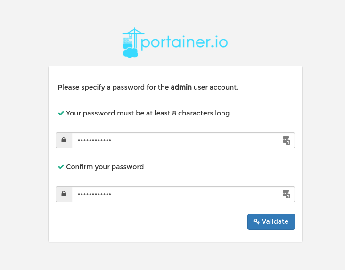Open password manager icon in the confirm password field
345x270 pixels.
pos(286,194)
